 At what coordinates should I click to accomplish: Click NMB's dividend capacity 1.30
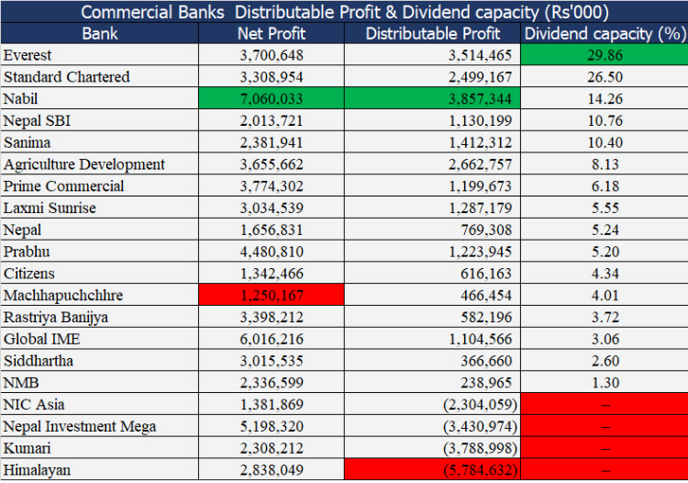(x=605, y=382)
